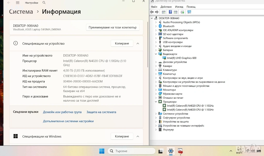Open the Защита на системата link
This screenshot has width=264, height=156.
[x=101, y=112]
